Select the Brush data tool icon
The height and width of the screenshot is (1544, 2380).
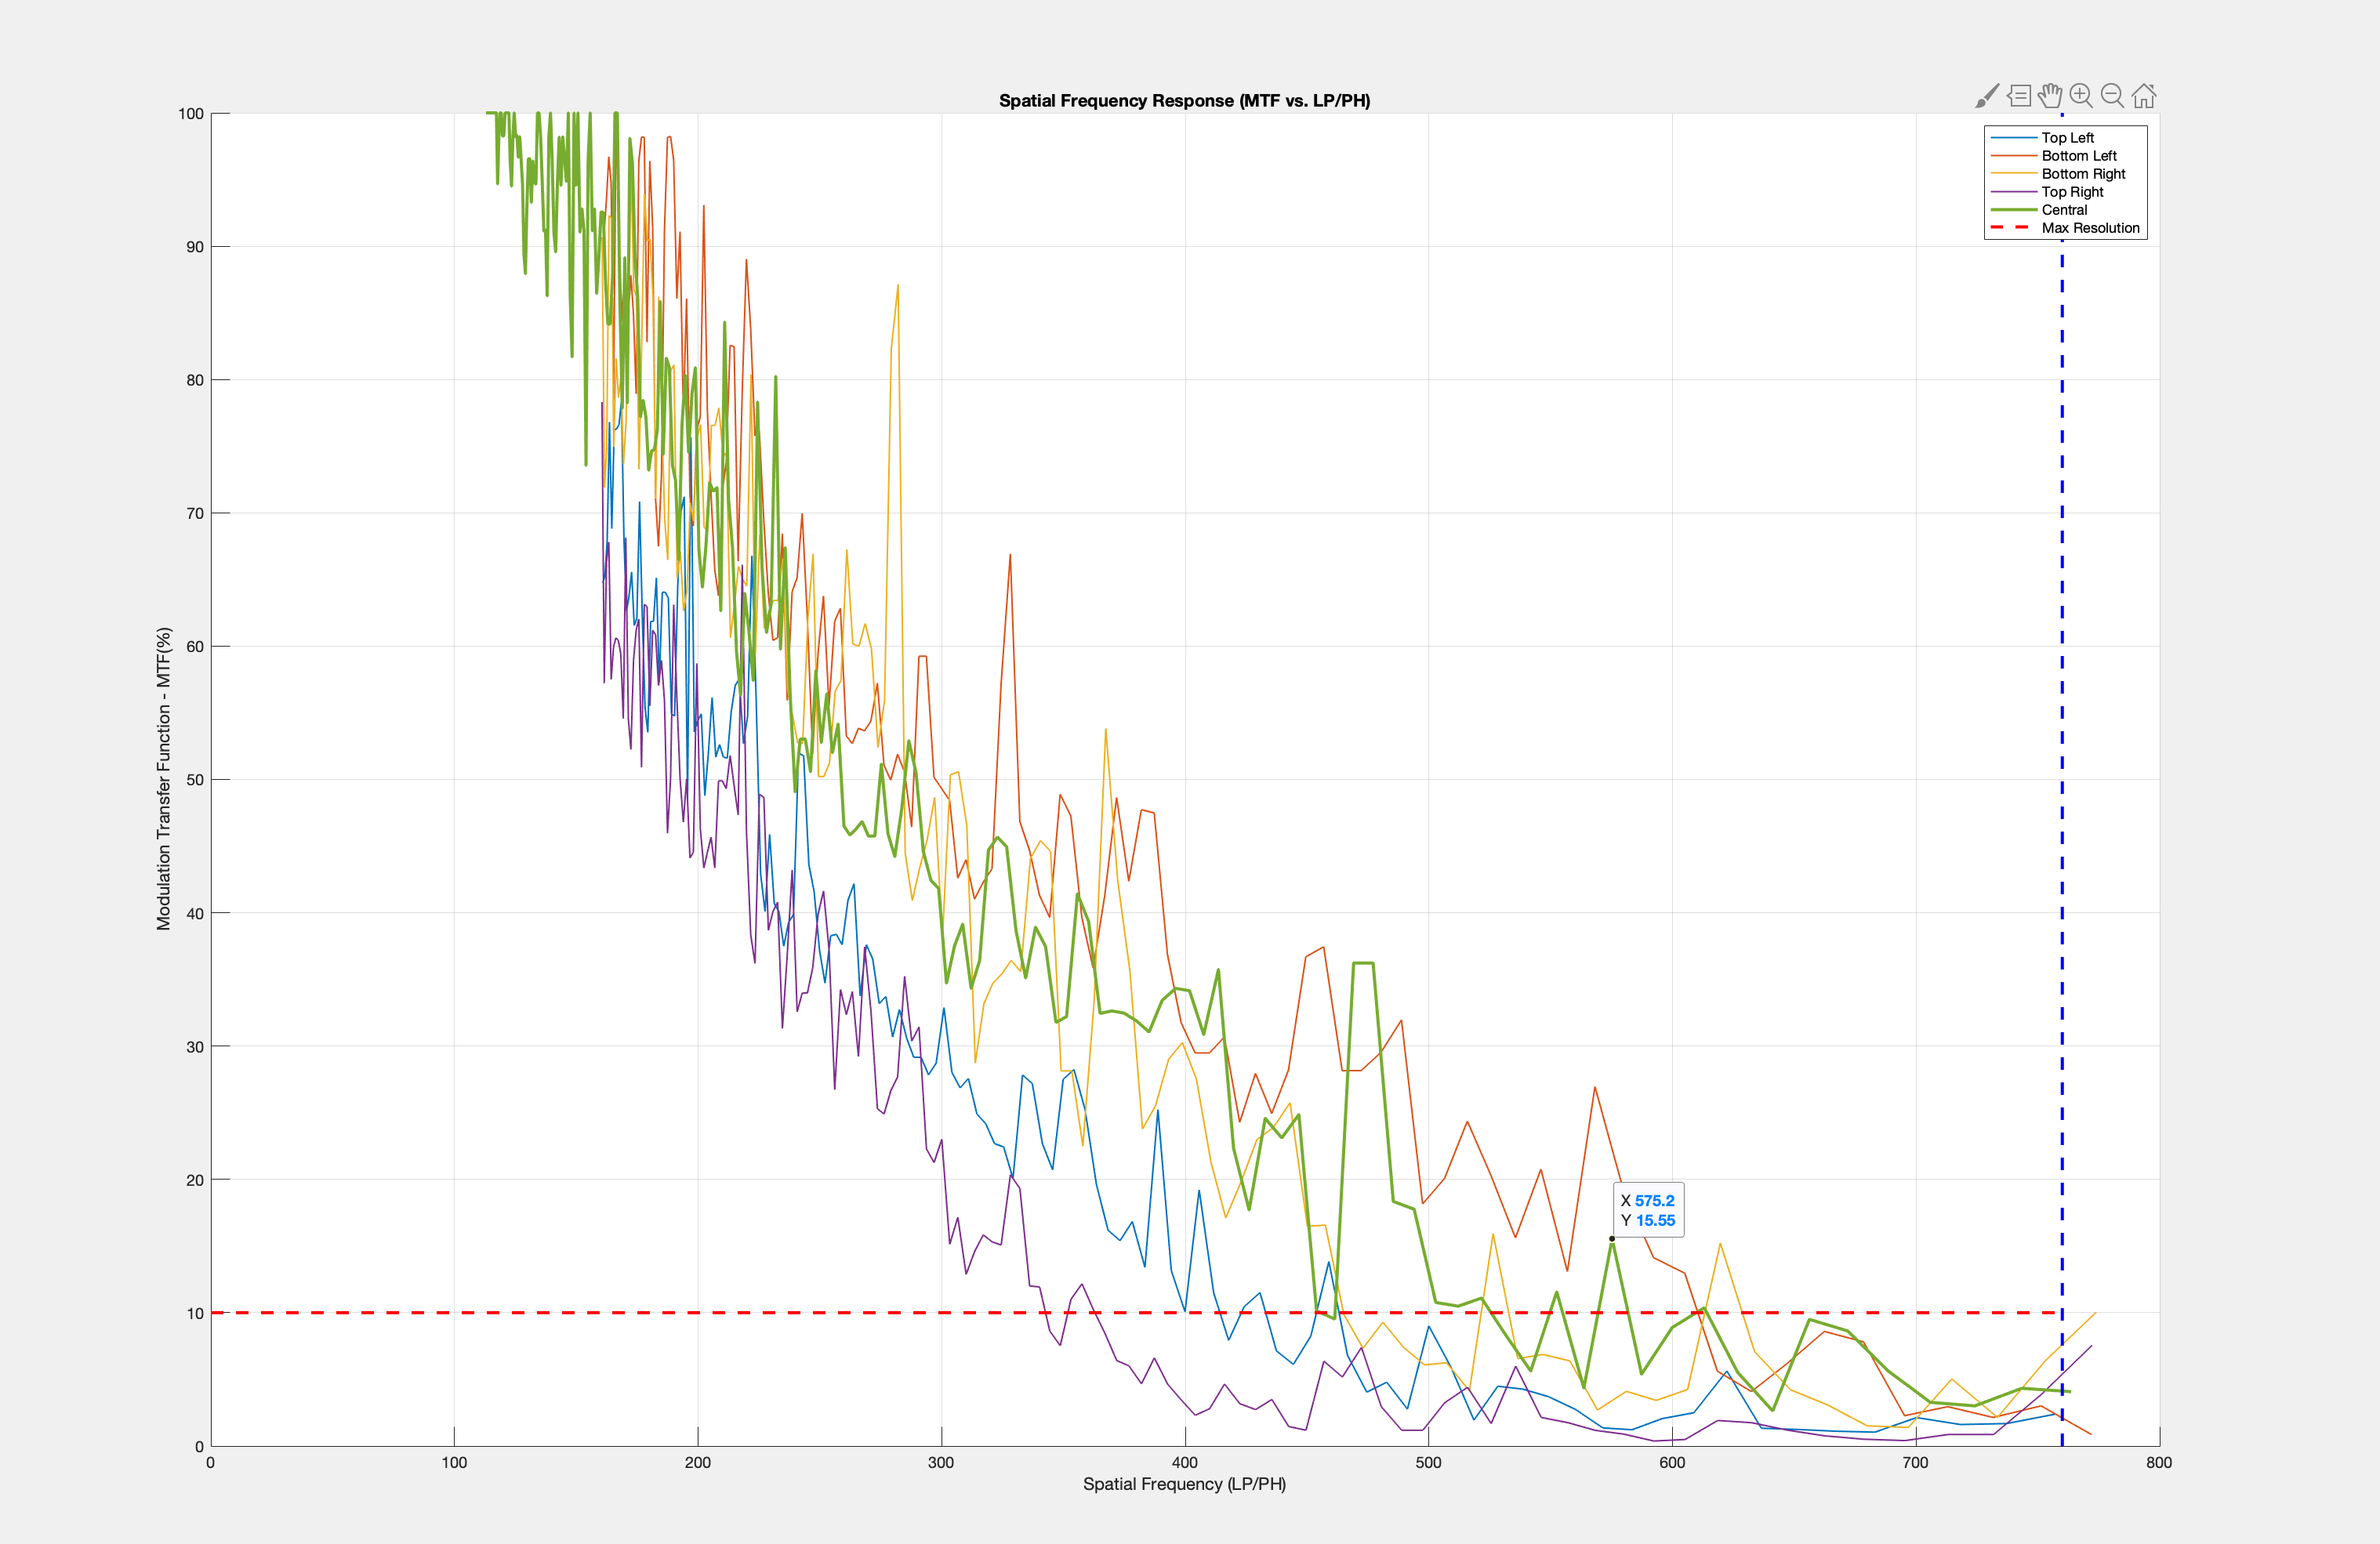(1987, 96)
